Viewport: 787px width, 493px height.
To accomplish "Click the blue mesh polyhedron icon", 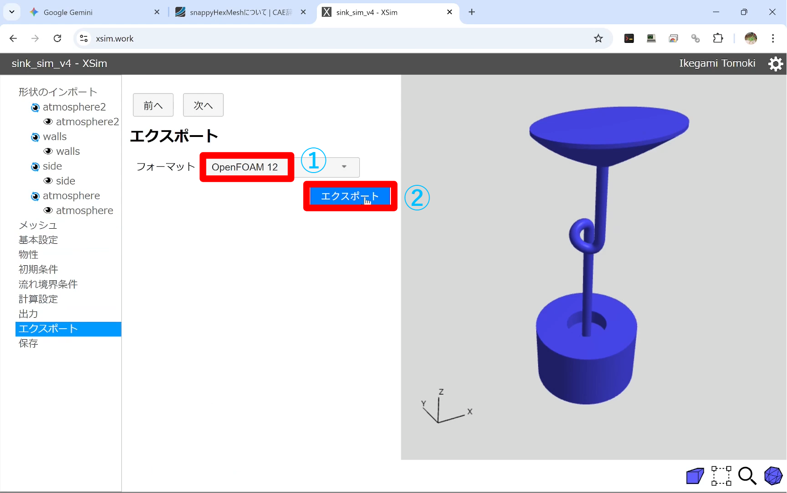I will [x=773, y=476].
